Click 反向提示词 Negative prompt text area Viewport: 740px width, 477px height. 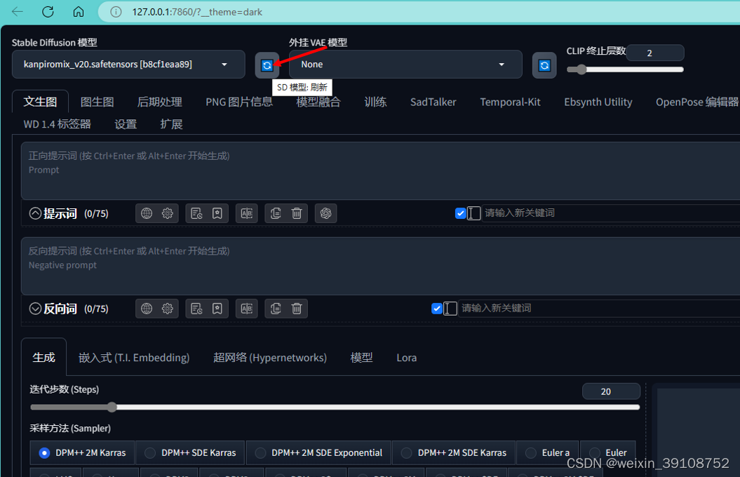[380, 266]
